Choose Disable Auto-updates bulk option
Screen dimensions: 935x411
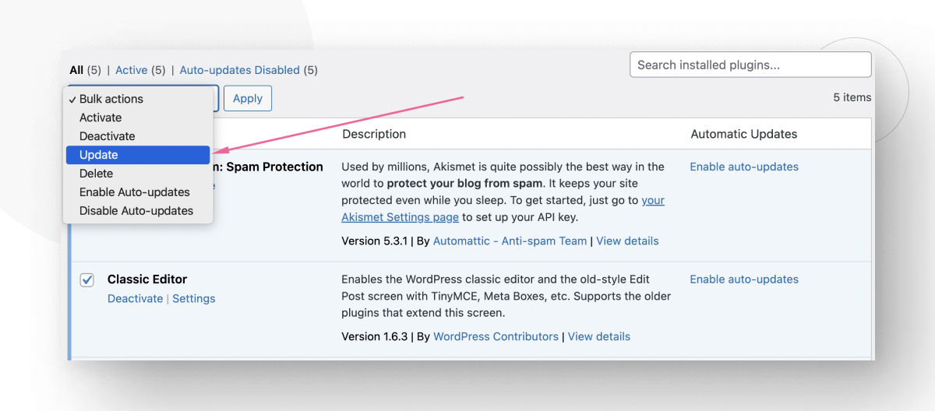136,211
